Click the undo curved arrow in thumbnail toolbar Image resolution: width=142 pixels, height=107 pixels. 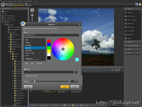[112, 70]
